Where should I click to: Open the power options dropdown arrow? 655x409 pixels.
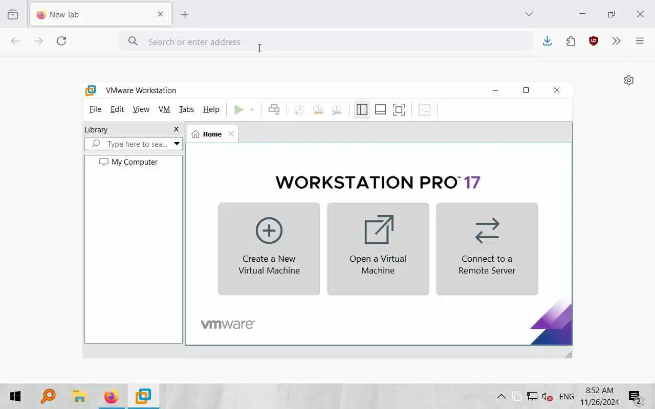pyautogui.click(x=251, y=110)
